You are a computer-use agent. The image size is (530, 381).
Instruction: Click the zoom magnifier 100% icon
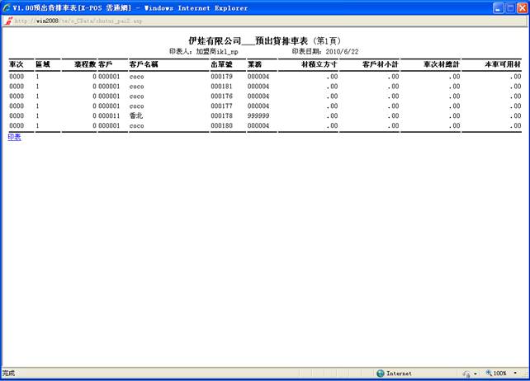(x=490, y=373)
